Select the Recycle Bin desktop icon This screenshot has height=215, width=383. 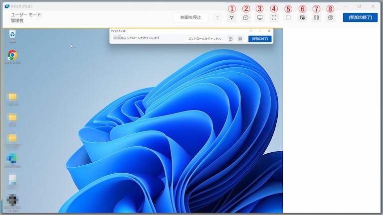tap(12, 36)
